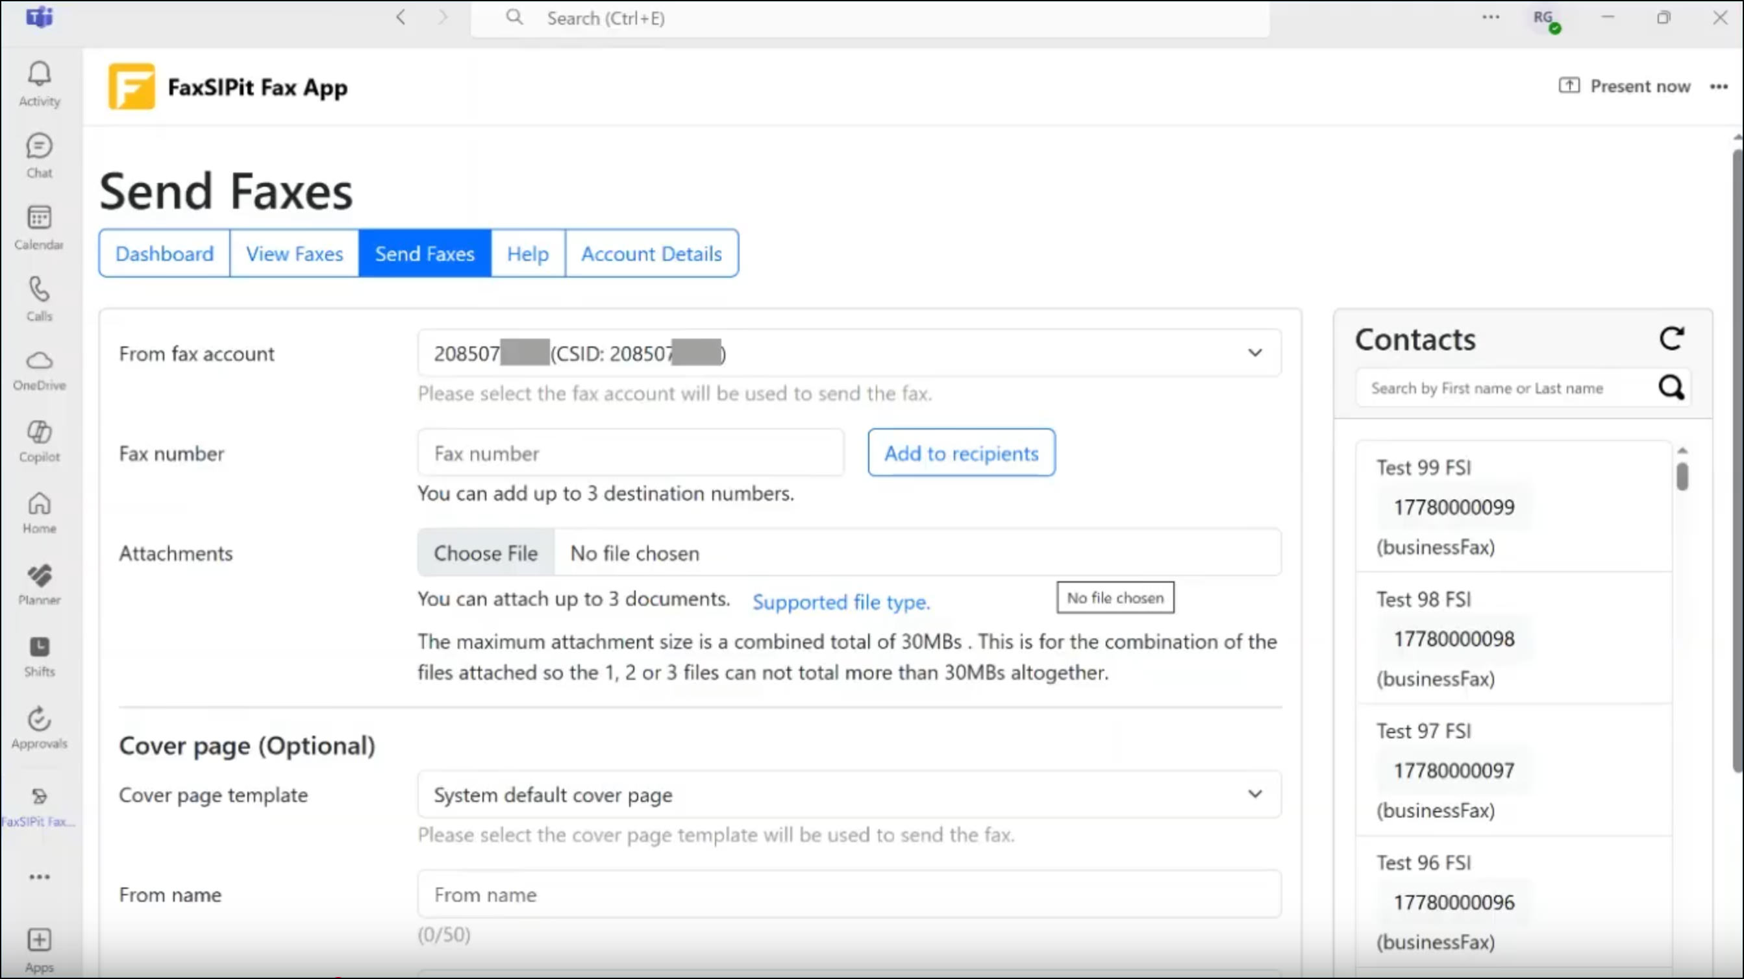Open the Apps store icon
1744x979 pixels.
[39, 941]
